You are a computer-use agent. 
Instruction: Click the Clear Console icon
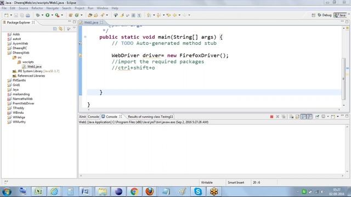click(291, 117)
